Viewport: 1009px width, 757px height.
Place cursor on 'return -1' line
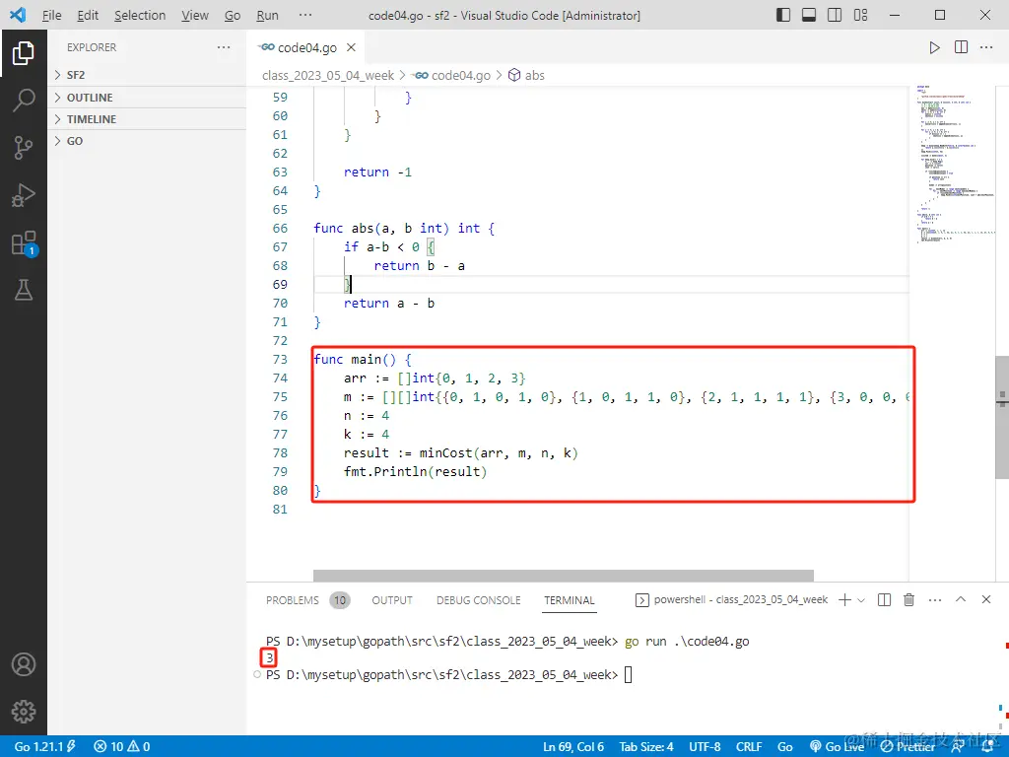coord(377,172)
